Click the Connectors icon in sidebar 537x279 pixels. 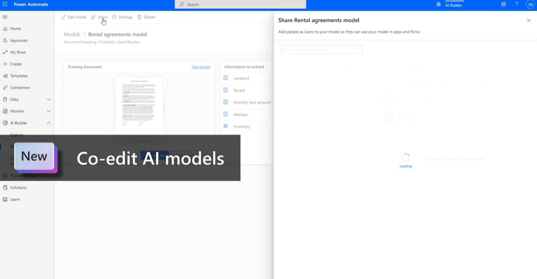(5, 88)
